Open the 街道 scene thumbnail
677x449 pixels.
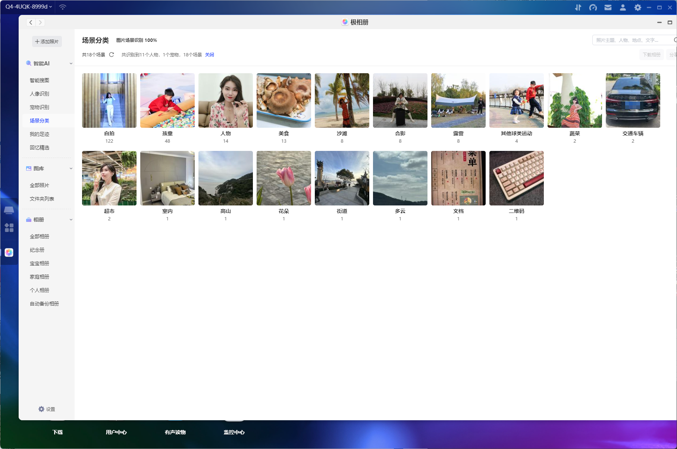coord(342,178)
